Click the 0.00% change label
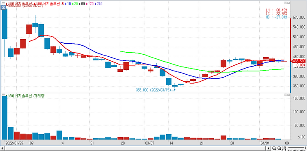This screenshot has height=151, width=307. pos(301,65)
